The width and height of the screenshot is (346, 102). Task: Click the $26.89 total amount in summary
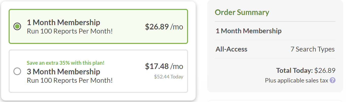(325, 71)
